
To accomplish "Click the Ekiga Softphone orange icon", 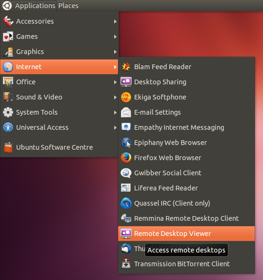I will 126,97.
